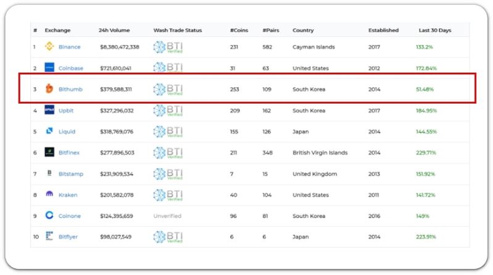Click the Kraken exchange logo icon
The width and height of the screenshot is (493, 275).
pos(49,193)
